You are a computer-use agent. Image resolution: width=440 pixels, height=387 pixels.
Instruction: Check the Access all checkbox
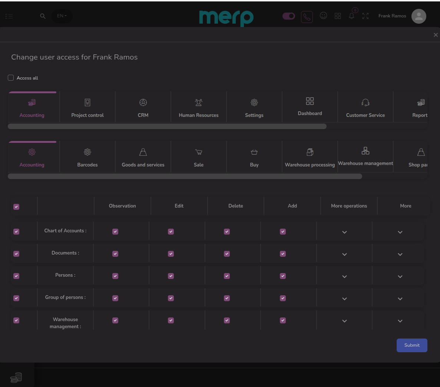[11, 78]
